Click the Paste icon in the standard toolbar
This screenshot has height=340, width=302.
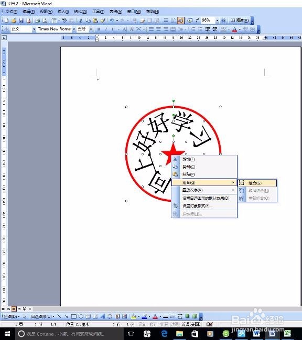click(95, 20)
